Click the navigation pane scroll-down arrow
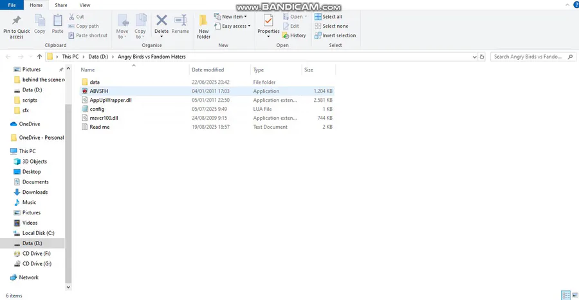This screenshot has width=579, height=300. coord(68,287)
